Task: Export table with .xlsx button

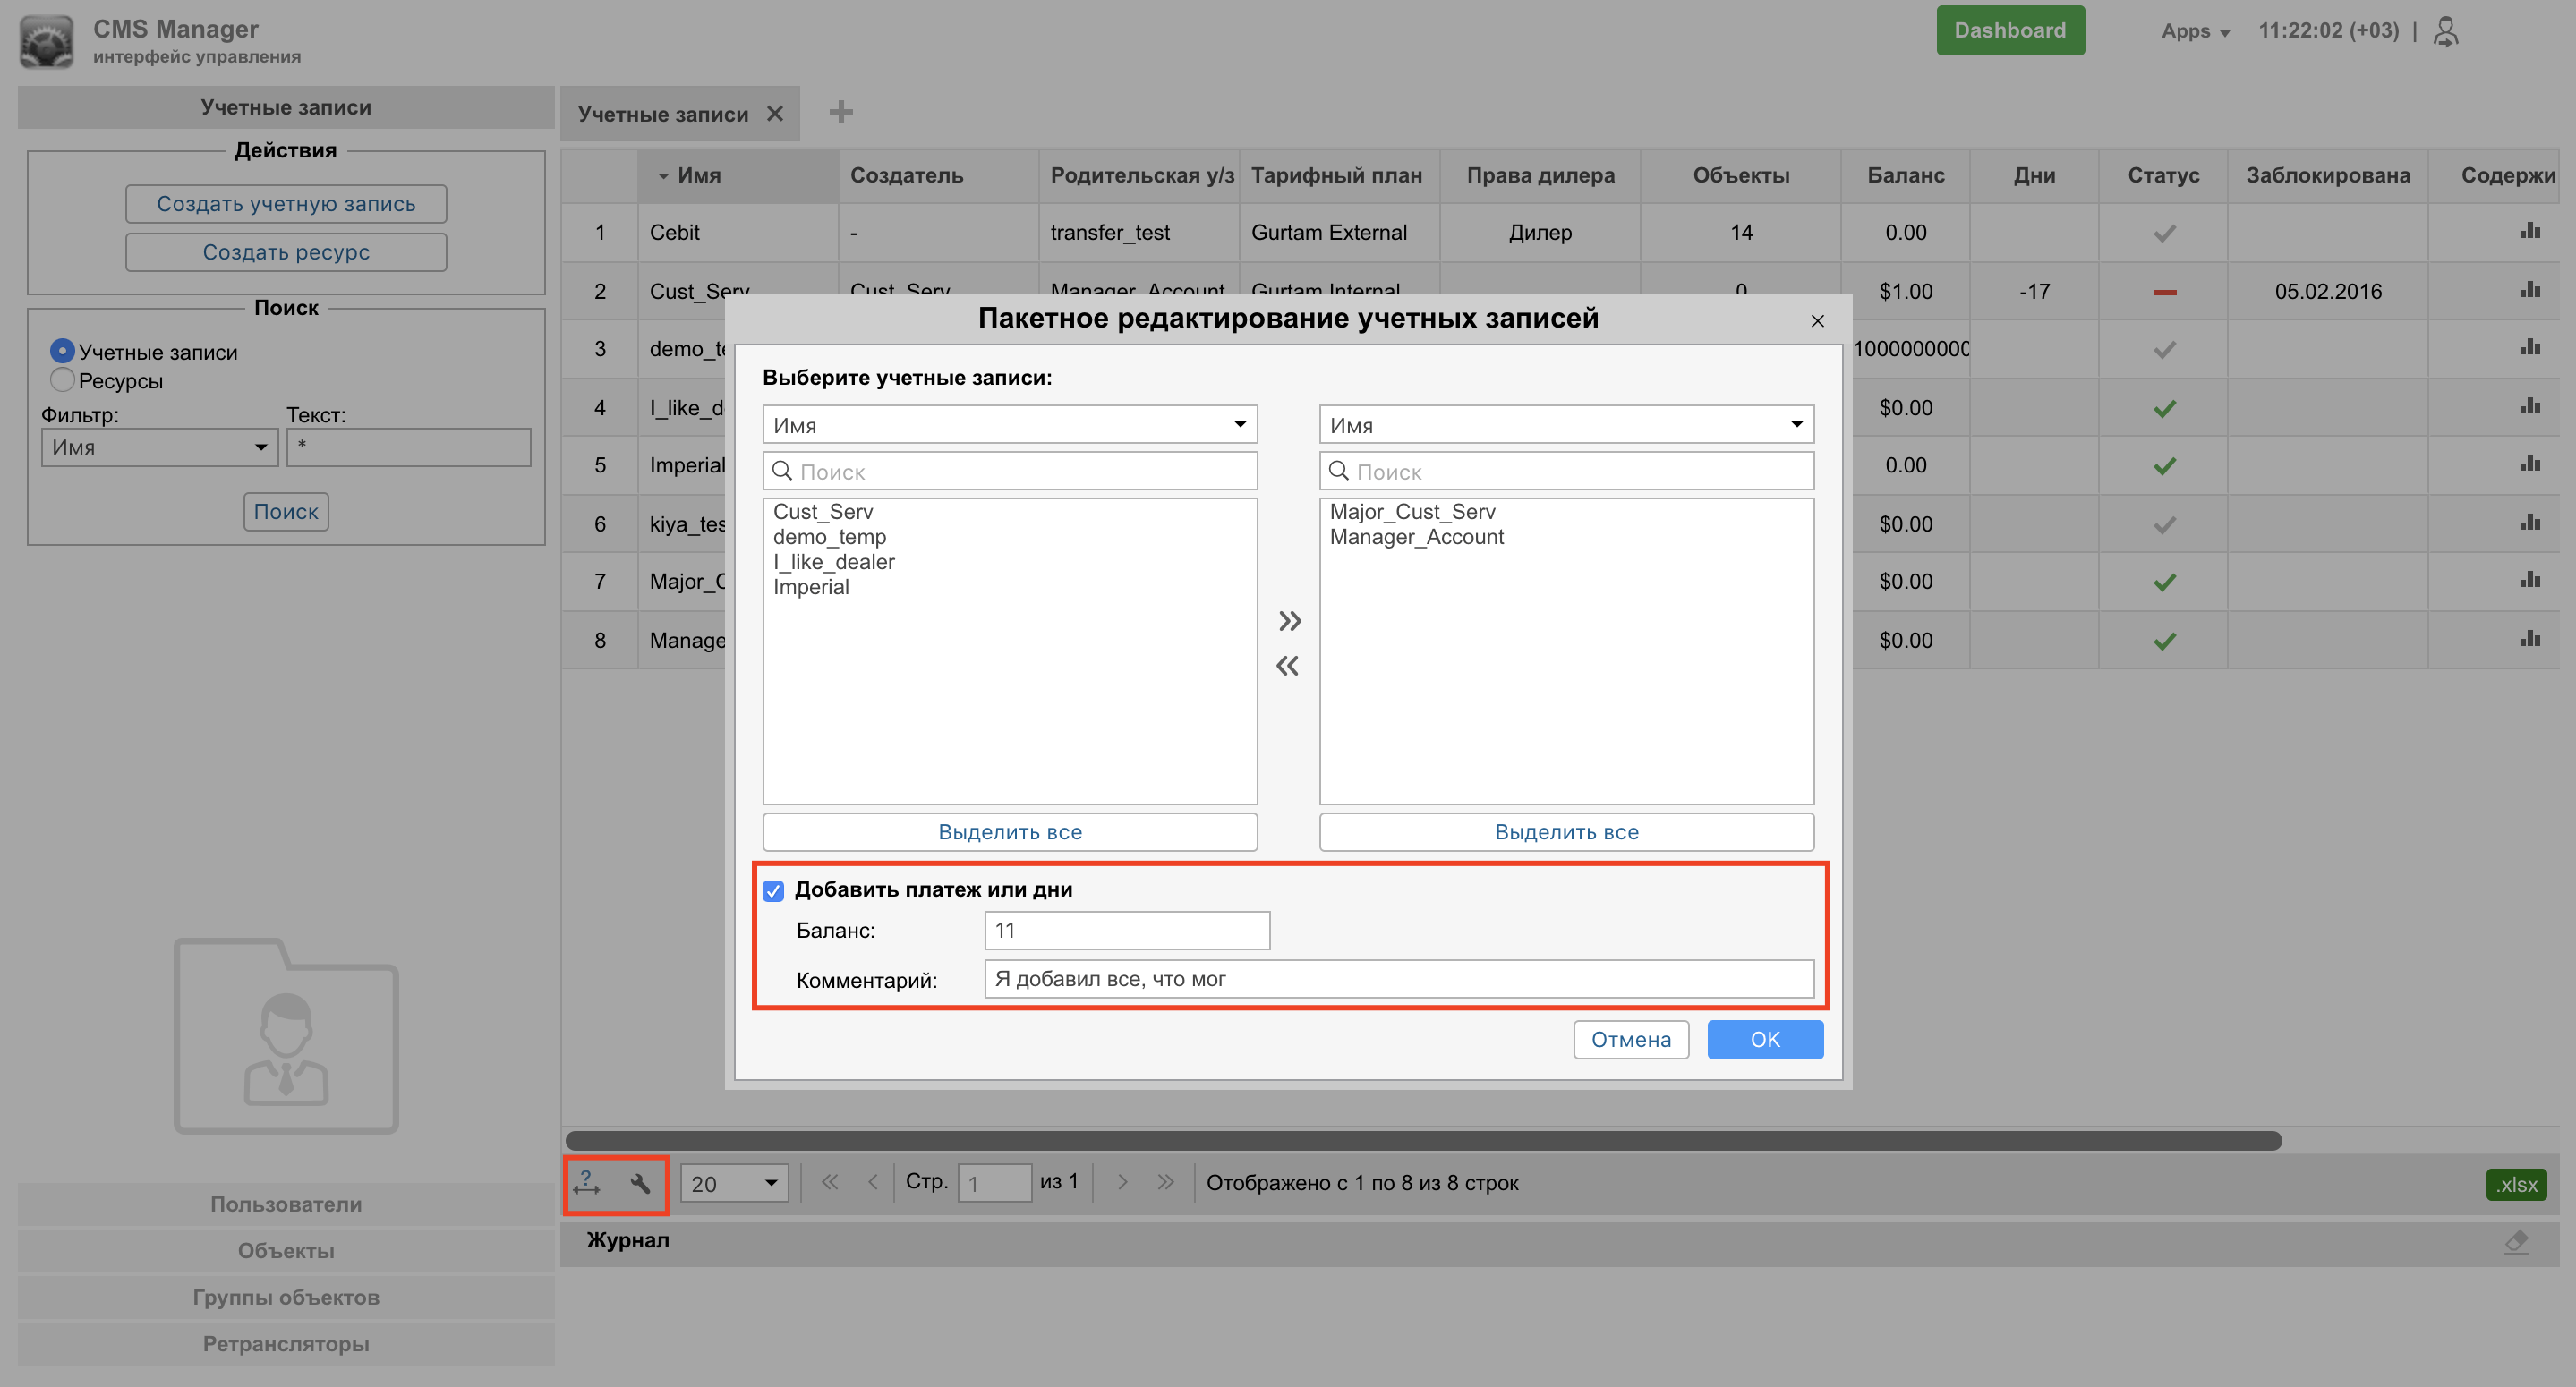Action: click(x=2515, y=1184)
